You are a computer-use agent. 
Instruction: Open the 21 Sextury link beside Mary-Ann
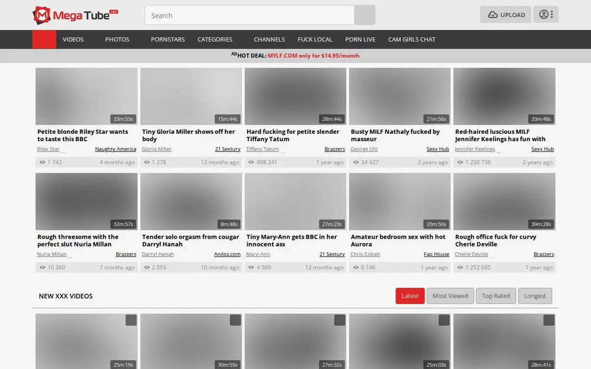(x=332, y=254)
